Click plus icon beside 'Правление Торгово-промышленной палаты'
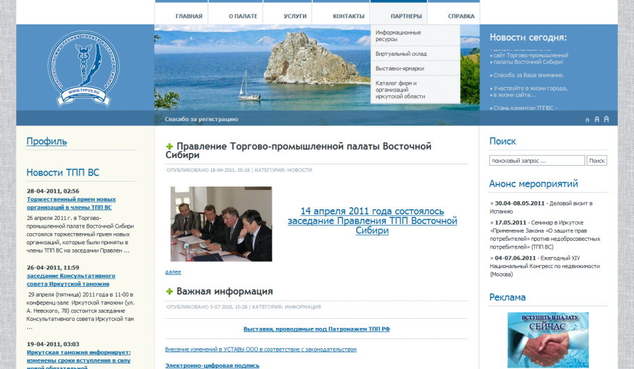The image size is (634, 369). (169, 147)
